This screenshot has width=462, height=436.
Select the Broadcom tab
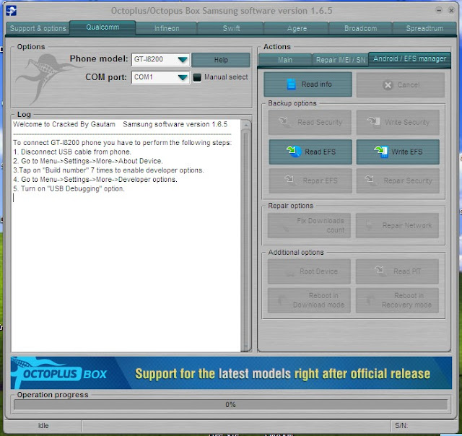[360, 29]
